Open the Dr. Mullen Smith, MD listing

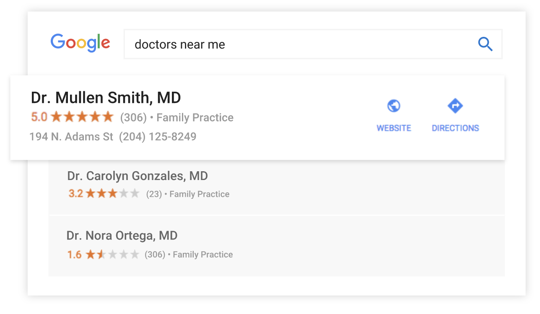coord(106,98)
